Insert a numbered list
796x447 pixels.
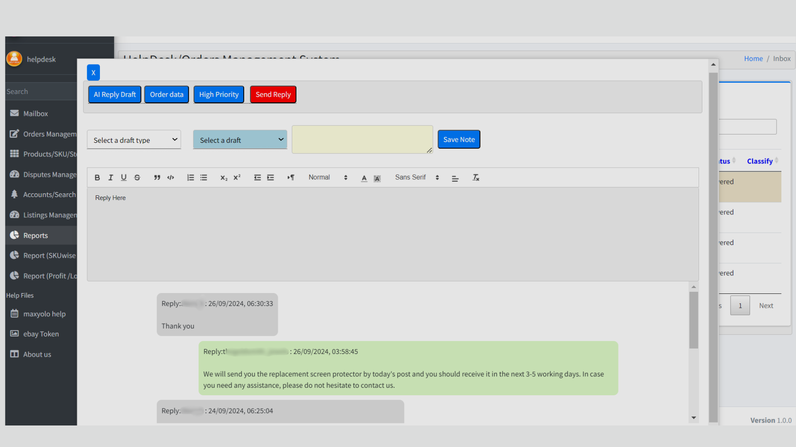coord(190,178)
